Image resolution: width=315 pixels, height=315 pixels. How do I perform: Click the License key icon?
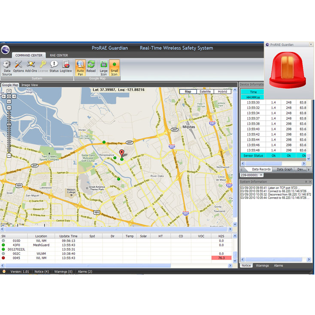click(x=43, y=67)
